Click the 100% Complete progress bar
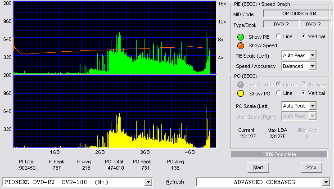This screenshot has height=189, width=334. point(279,154)
